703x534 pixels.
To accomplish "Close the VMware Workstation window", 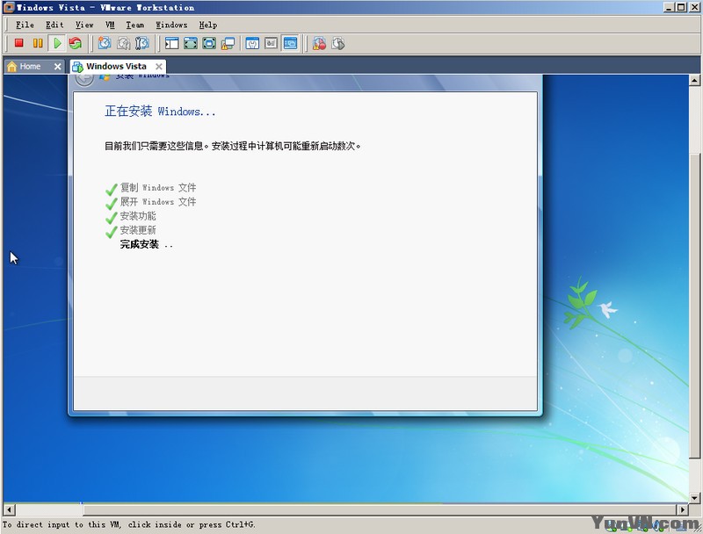I will click(x=693, y=7).
